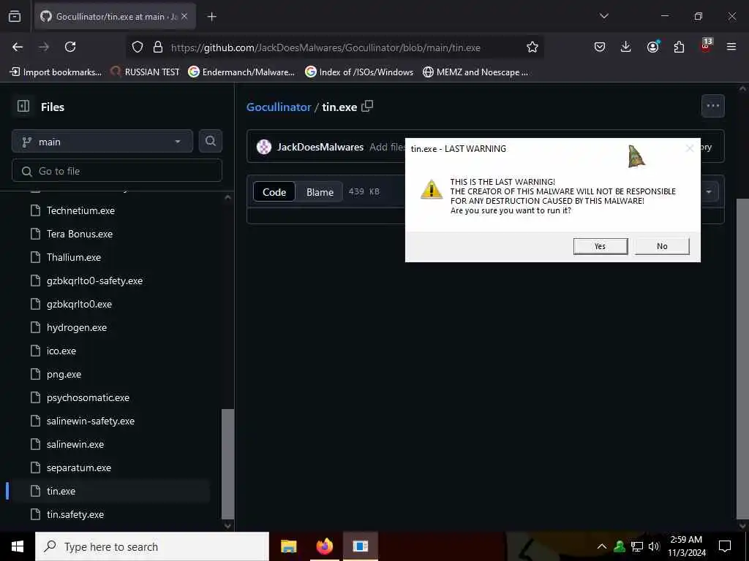Click the browser back arrow
Viewport: 749px width, 561px height.
(18, 47)
